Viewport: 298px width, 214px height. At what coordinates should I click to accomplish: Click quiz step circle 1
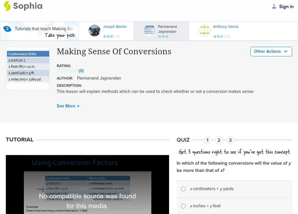point(208,140)
